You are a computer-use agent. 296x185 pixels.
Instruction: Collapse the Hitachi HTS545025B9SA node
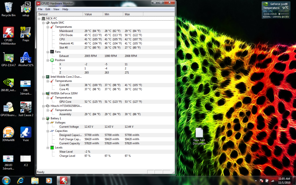click(43, 106)
